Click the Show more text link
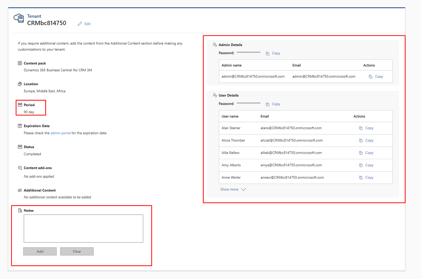The height and width of the screenshot is (279, 421). coord(229,189)
